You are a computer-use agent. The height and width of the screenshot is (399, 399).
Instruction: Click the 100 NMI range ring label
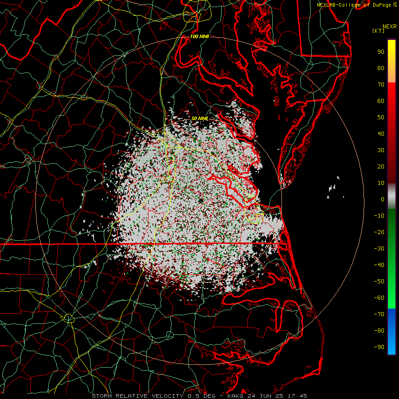[x=199, y=36]
